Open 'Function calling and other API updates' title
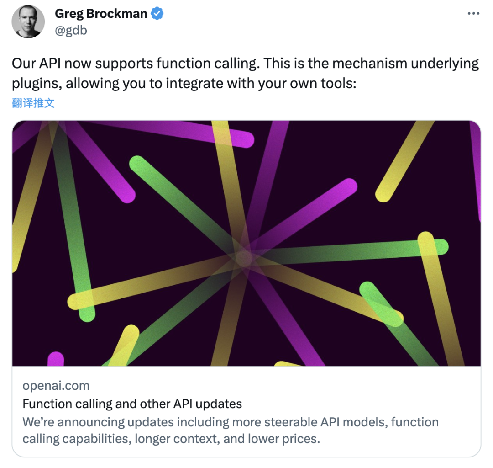The image size is (493, 468). [x=132, y=404]
